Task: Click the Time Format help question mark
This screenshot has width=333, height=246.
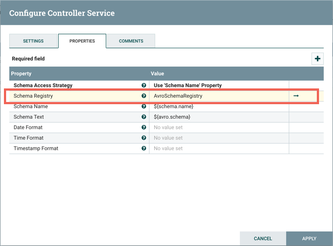Action: coord(144,138)
